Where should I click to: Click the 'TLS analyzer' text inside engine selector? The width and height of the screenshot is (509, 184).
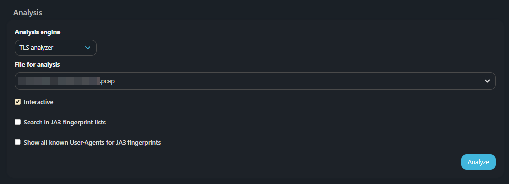coord(37,48)
